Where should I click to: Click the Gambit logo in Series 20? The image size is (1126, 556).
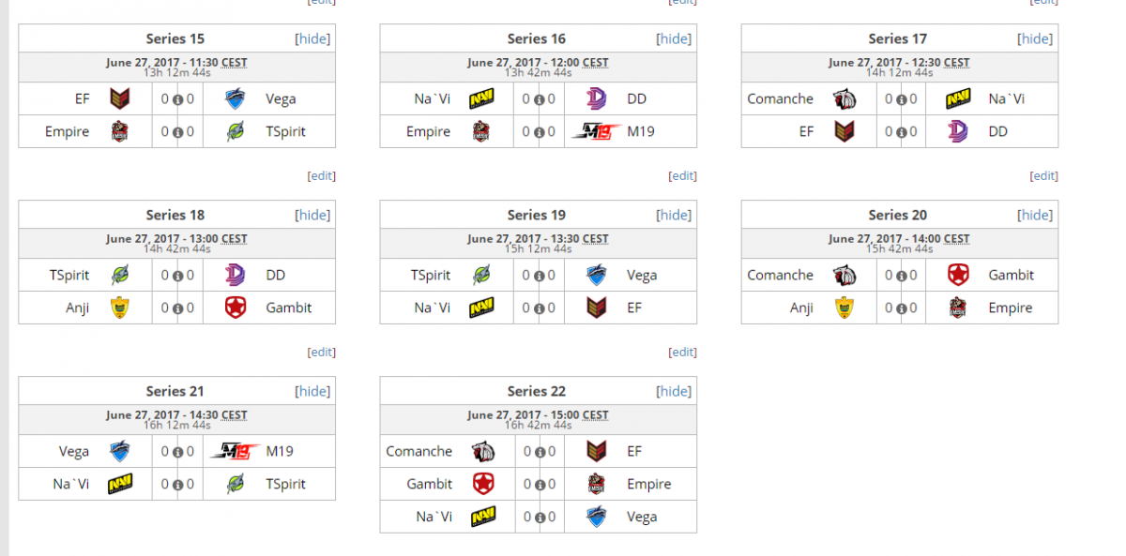click(x=958, y=275)
